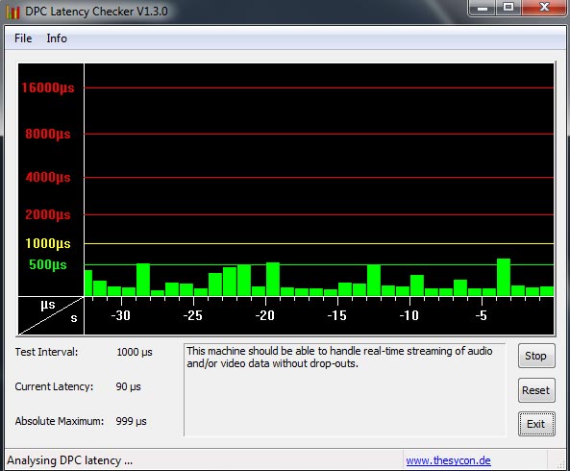Image resolution: width=570 pixels, height=471 pixels.
Task: Click the yellow 1000µs threshold label
Action: coord(48,243)
